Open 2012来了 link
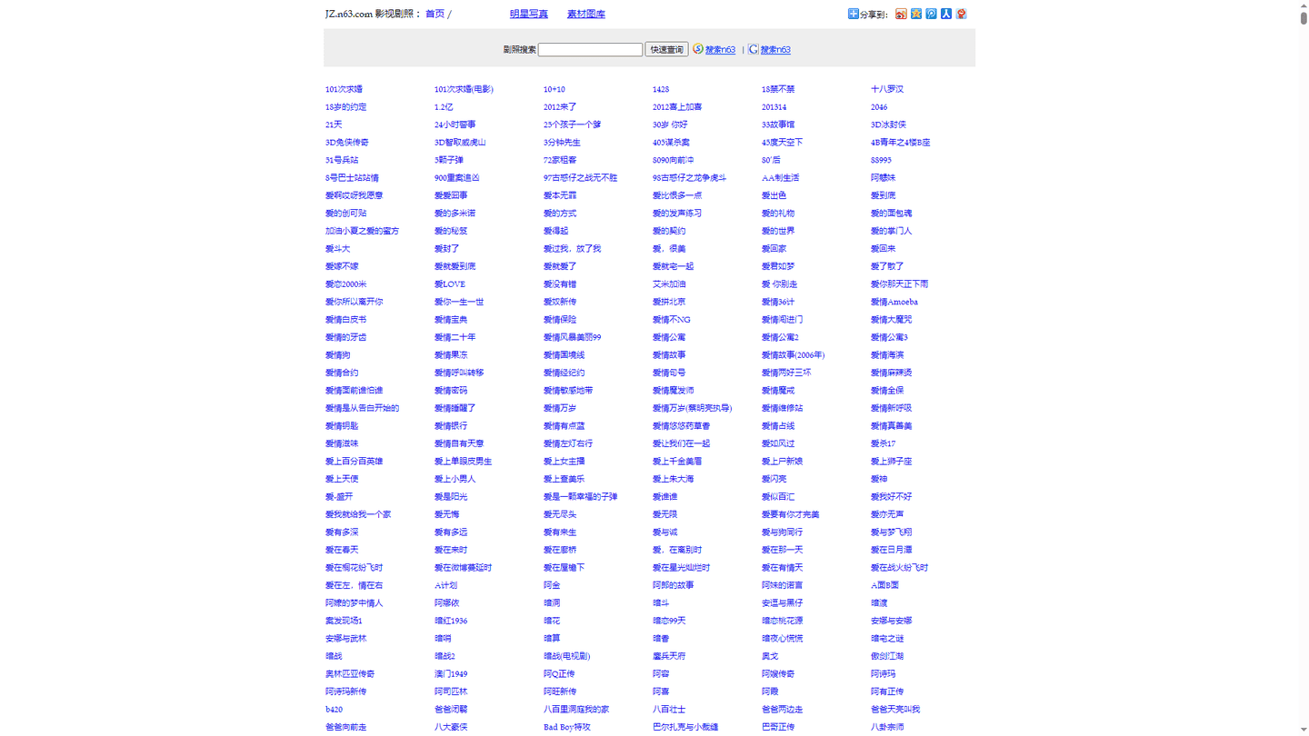The height and width of the screenshot is (736, 1309). point(560,107)
